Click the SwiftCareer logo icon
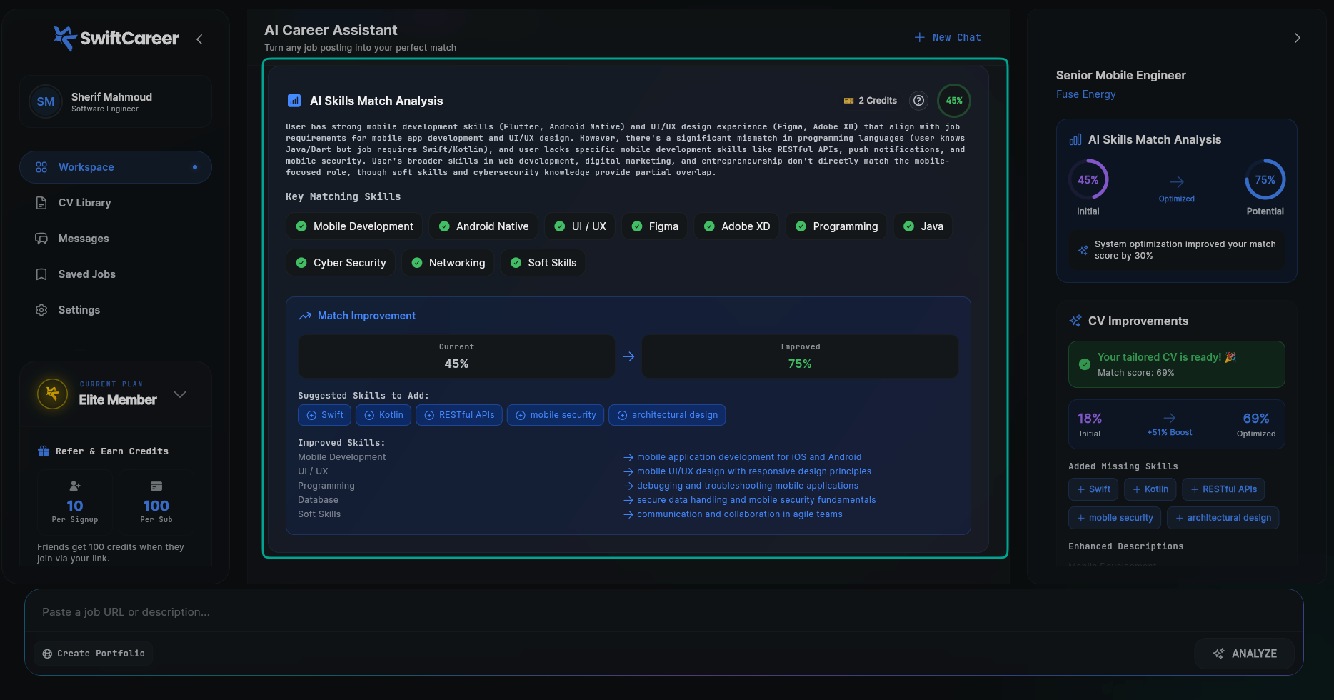The height and width of the screenshot is (700, 1334). (x=64, y=39)
